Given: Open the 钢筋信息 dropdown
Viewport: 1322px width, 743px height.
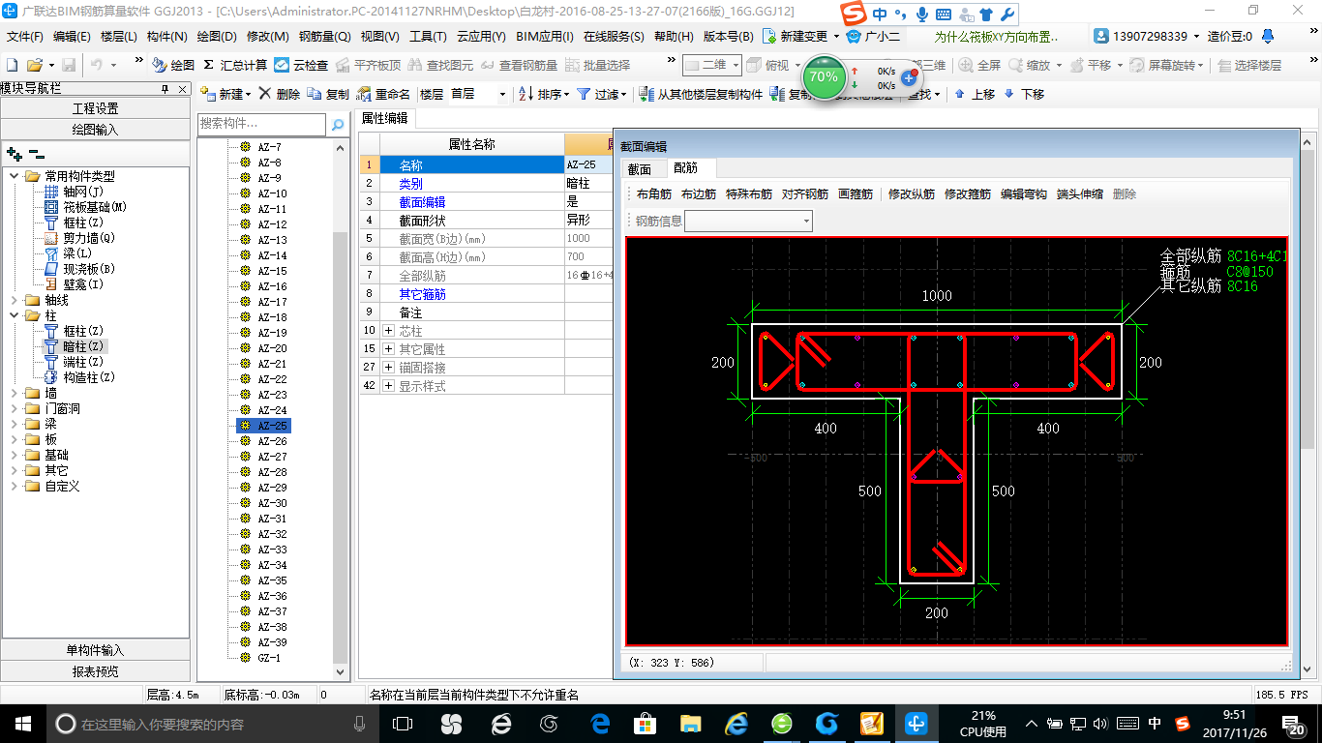Looking at the screenshot, I should click(805, 222).
